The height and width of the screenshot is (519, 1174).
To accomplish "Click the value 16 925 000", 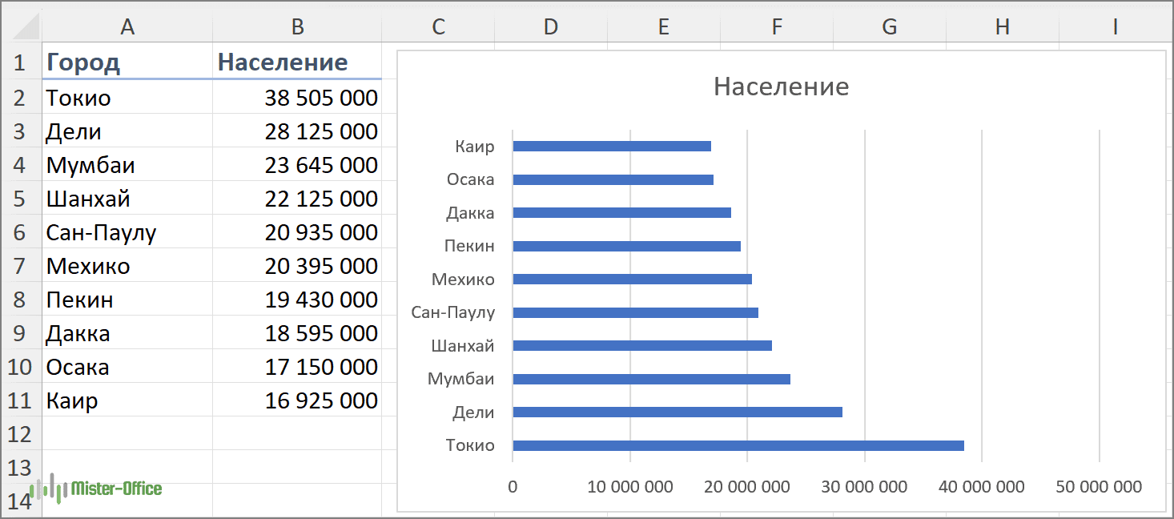I will coord(321,400).
